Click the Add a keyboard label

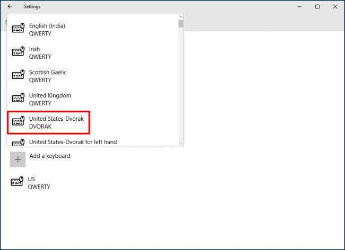50,156
